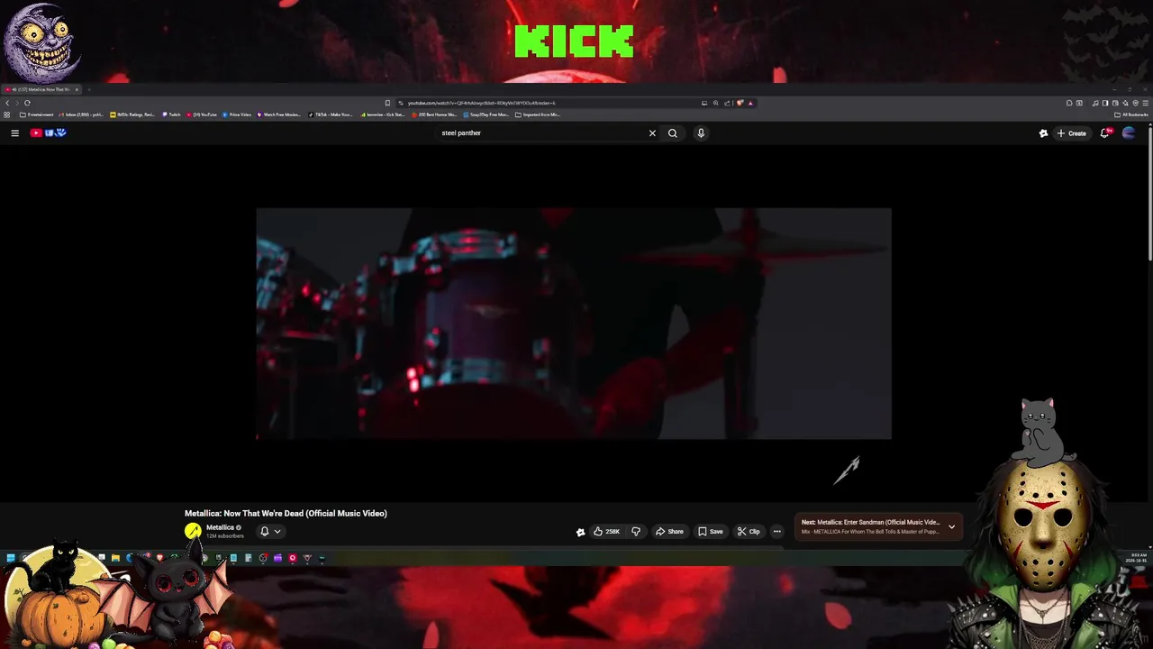Expand the 'Next: Enter Sandman' queue panel
The width and height of the screenshot is (1153, 649).
pyautogui.click(x=951, y=526)
